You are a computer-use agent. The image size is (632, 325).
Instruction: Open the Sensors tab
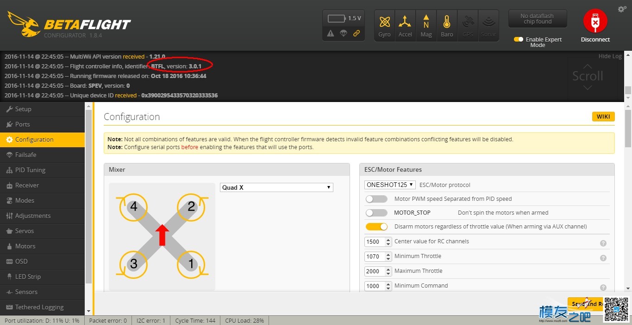42,292
